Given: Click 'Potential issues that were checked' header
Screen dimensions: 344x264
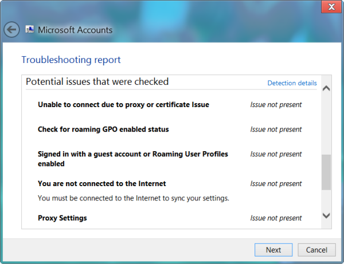Looking at the screenshot, I should [x=97, y=81].
